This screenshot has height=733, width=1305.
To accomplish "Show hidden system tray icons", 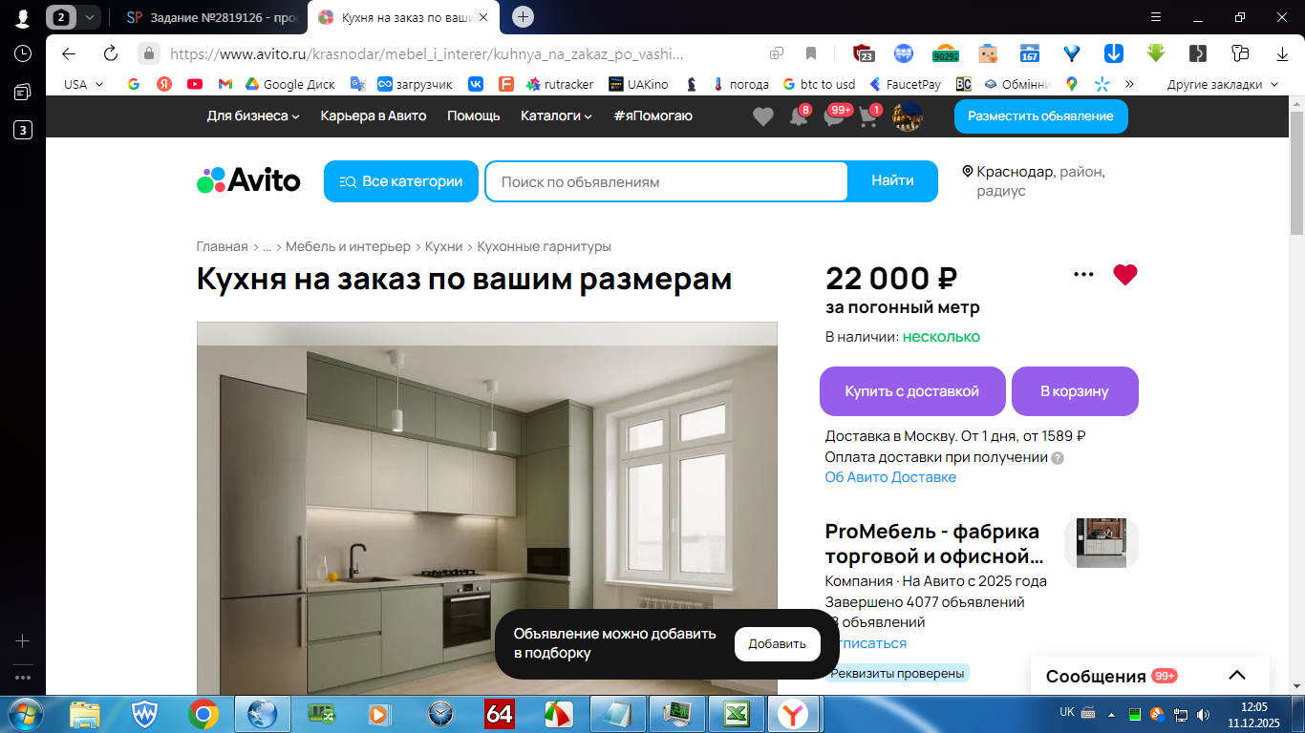I will click(x=1111, y=714).
